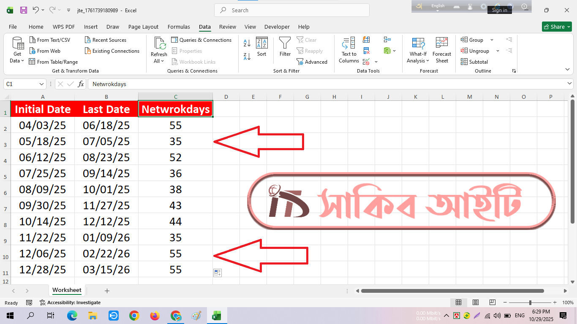
Task: Click the Sort Z to A icon
Action: point(247,56)
